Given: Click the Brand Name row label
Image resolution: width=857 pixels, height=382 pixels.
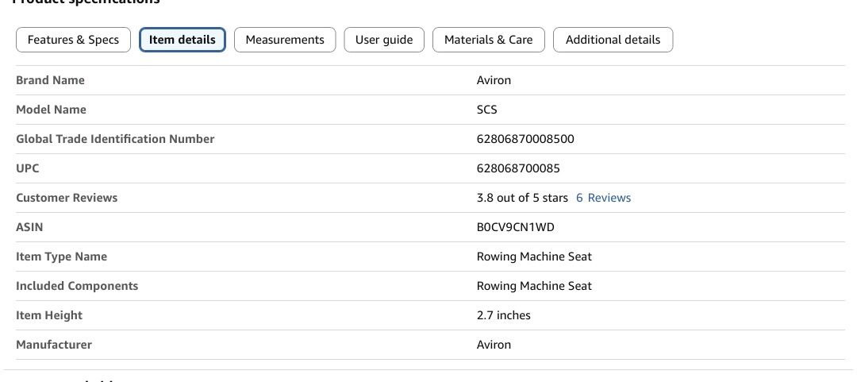Looking at the screenshot, I should [50, 80].
